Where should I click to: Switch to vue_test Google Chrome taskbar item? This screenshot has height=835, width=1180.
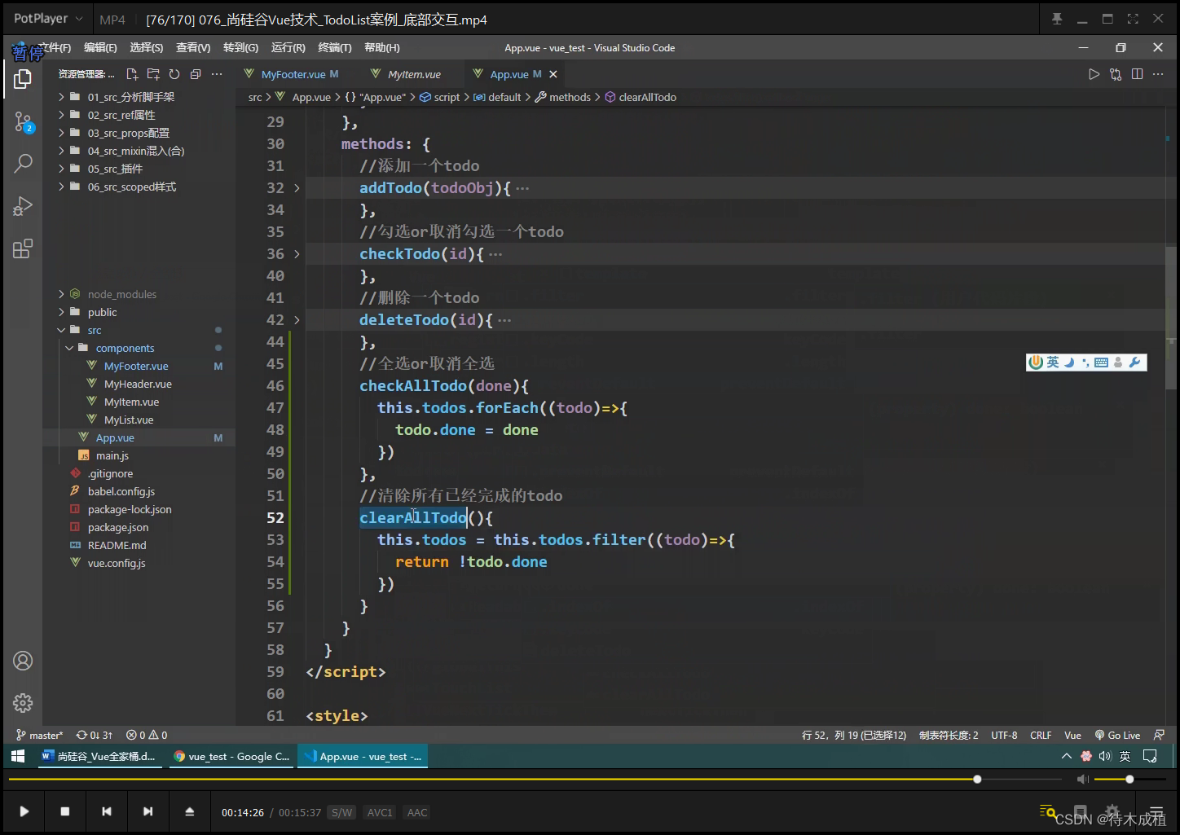tap(232, 757)
